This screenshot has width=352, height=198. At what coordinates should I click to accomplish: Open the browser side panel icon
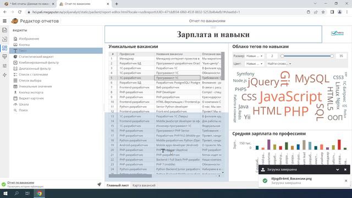tap(332, 12)
